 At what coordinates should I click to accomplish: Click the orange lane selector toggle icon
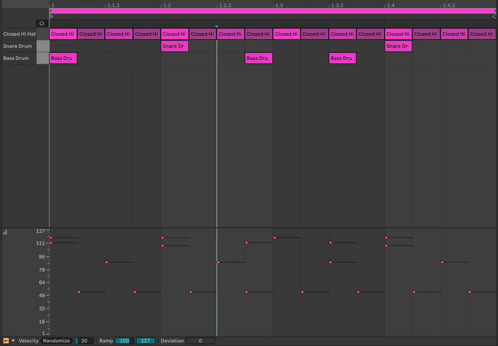point(6,341)
